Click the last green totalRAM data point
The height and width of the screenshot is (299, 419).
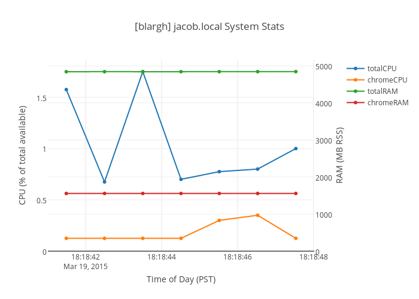[296, 72]
